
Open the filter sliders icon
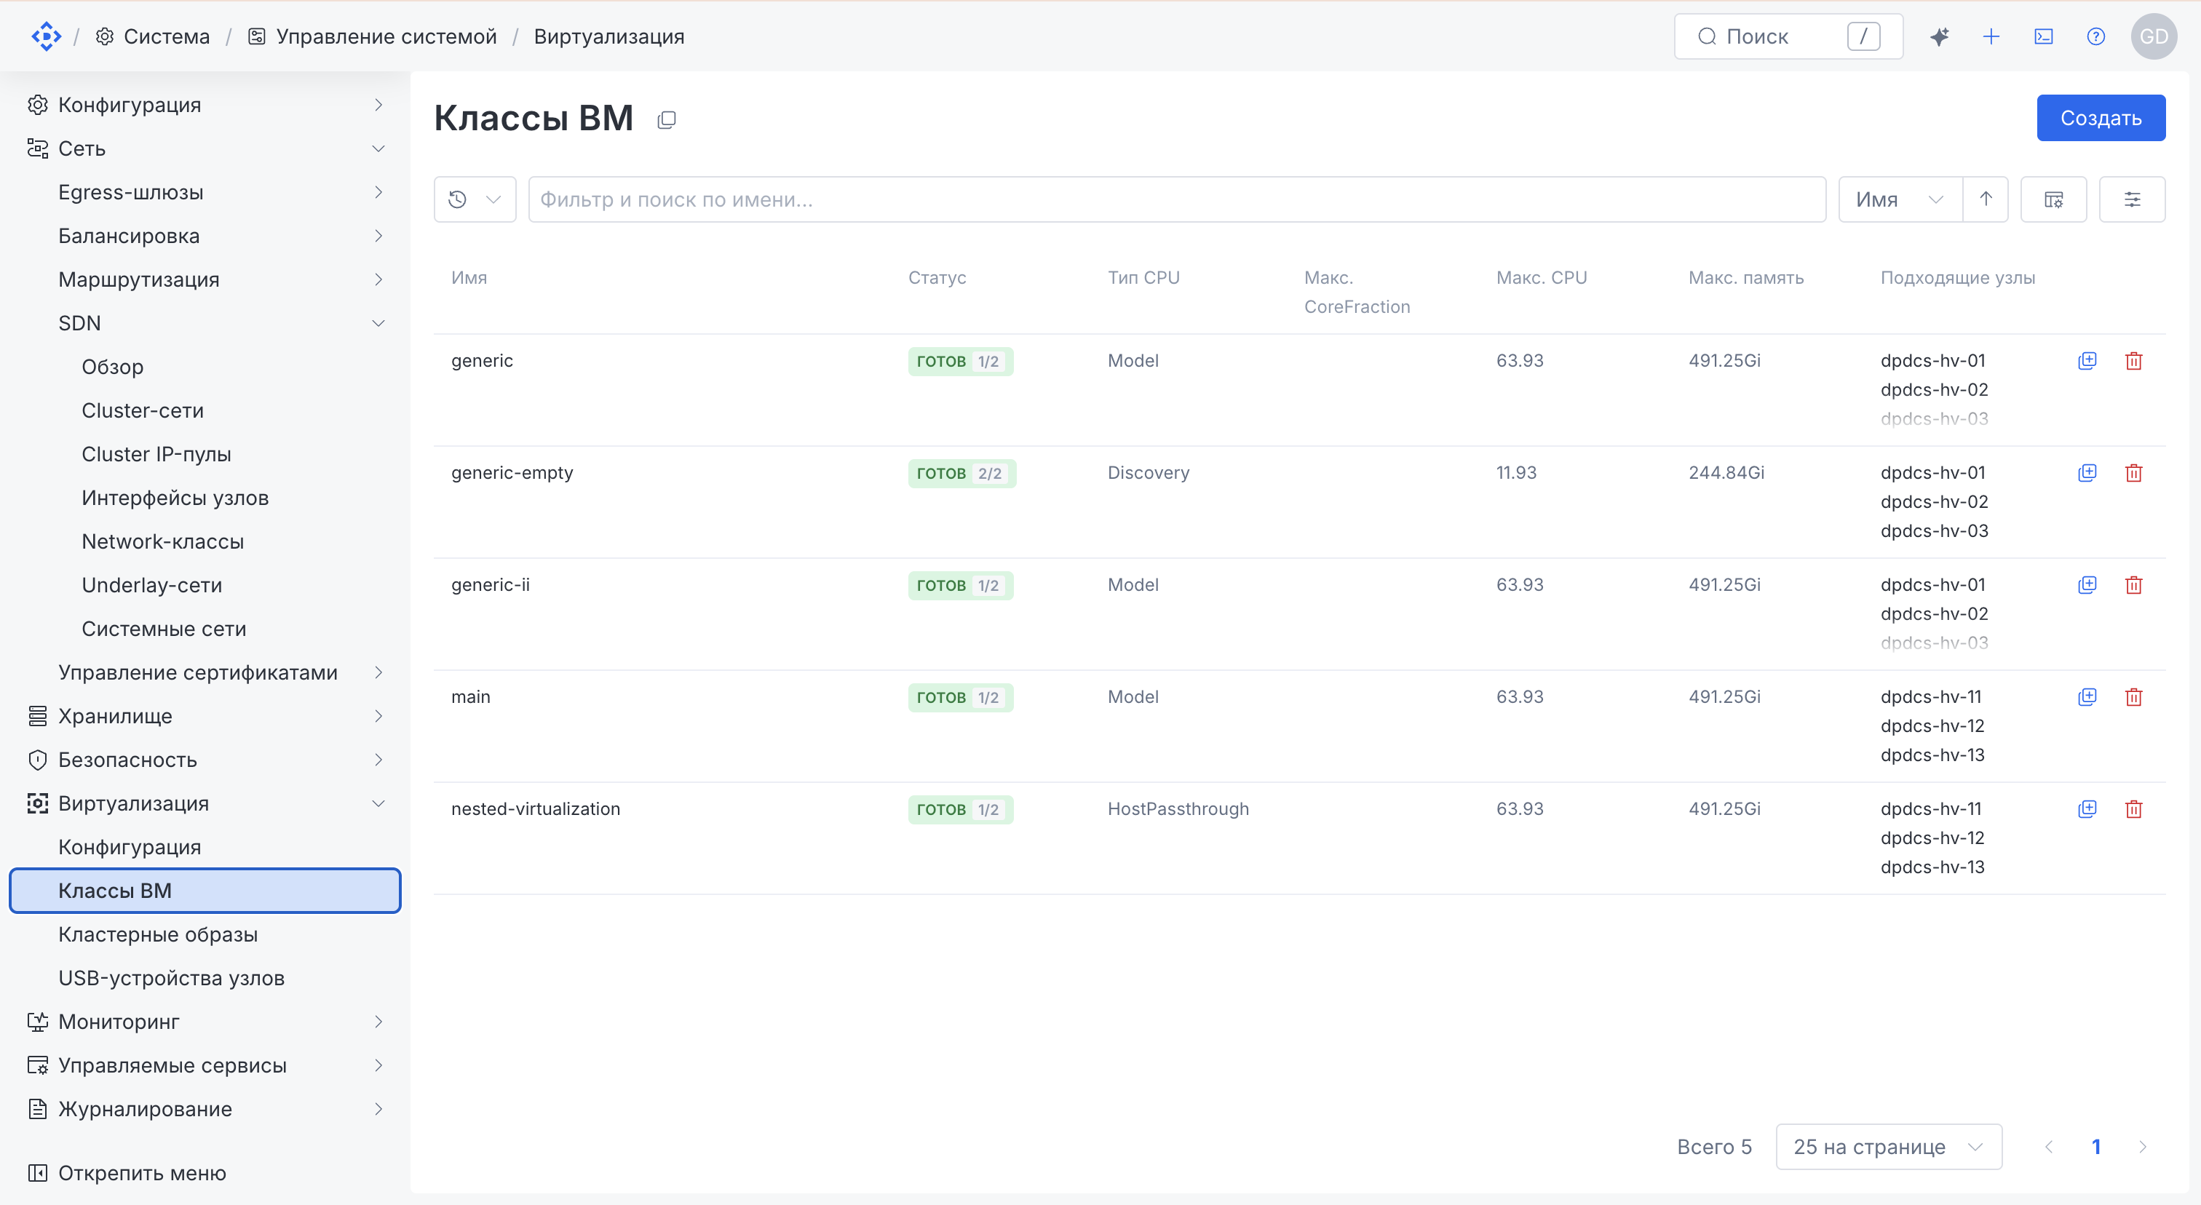[2132, 200]
